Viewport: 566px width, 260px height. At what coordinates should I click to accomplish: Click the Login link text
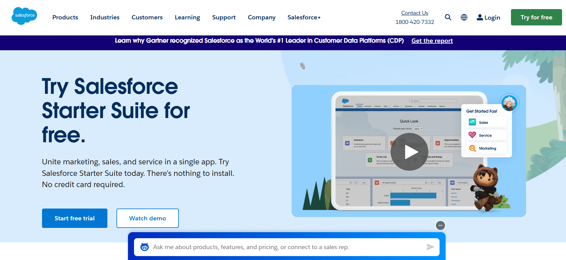click(492, 18)
